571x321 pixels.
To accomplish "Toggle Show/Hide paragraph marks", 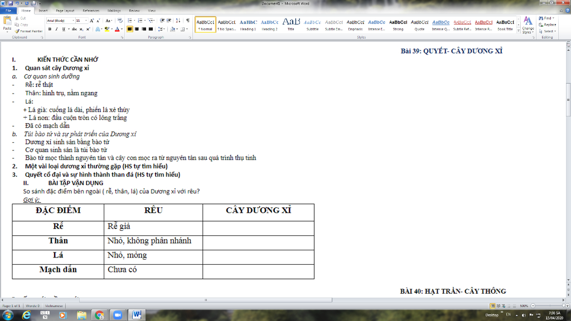I will (x=187, y=21).
